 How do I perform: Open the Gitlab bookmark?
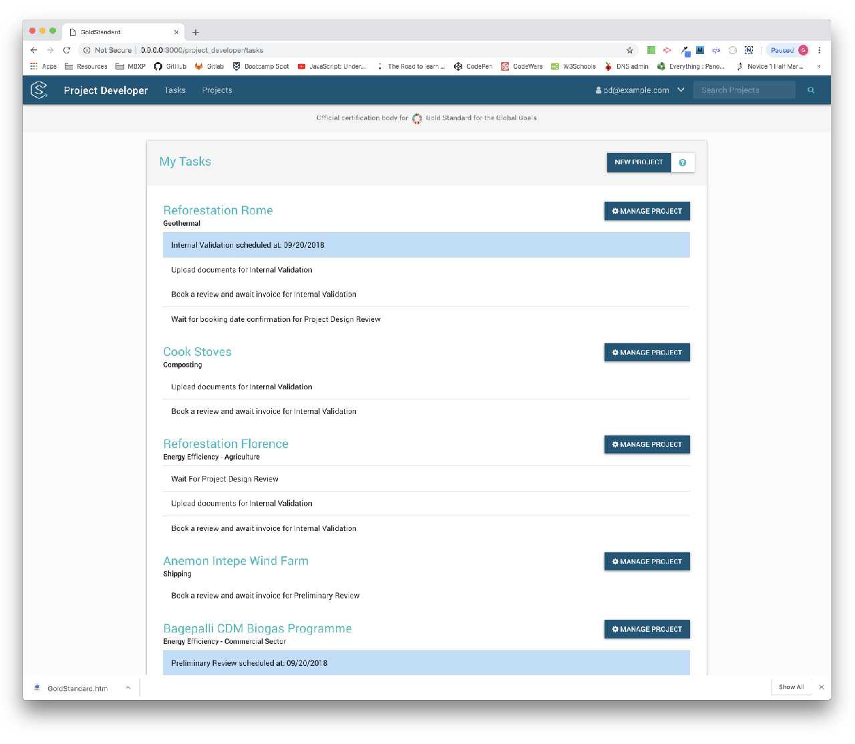pos(209,66)
